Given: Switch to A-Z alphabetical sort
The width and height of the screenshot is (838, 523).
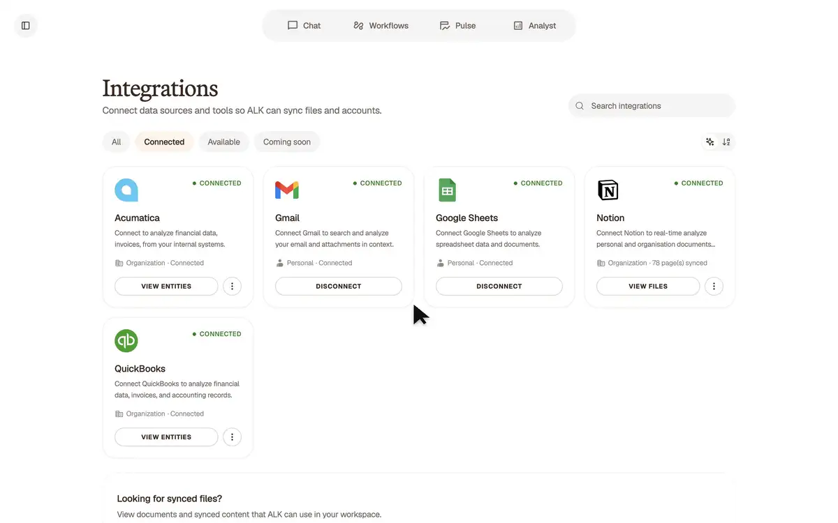Looking at the screenshot, I should coord(726,142).
